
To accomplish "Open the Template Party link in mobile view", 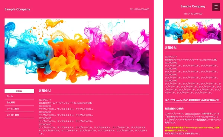I will point(192,114).
